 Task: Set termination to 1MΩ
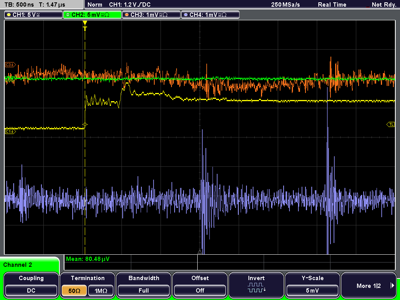[101, 291]
